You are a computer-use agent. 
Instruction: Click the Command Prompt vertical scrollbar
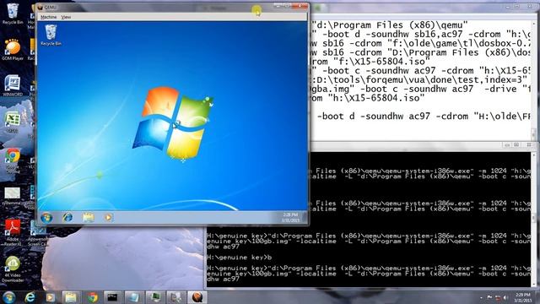(x=534, y=219)
